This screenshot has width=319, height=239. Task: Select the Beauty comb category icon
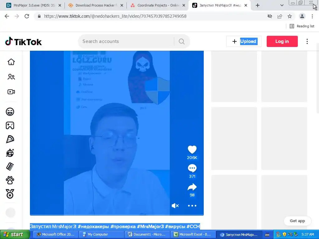[x=10, y=167]
